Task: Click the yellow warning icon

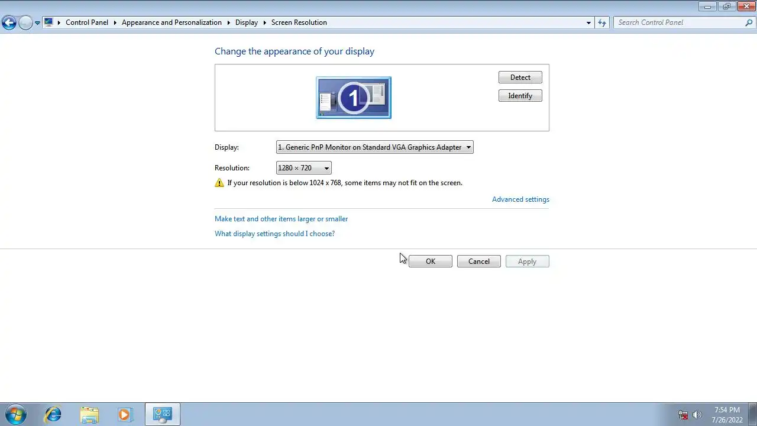Action: pyautogui.click(x=219, y=183)
